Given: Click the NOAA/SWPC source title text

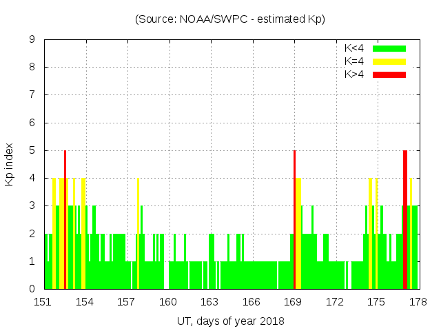Looking at the screenshot, I should 229,19.
